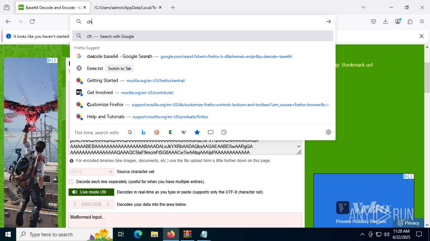Open File Explorer from taskbar
430x241 pixels.
[x=154, y=234]
